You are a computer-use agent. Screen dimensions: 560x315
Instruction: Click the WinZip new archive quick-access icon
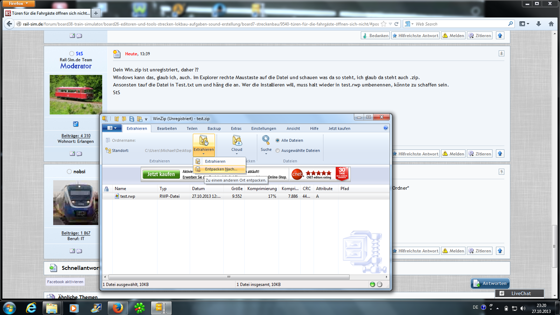[117, 119]
